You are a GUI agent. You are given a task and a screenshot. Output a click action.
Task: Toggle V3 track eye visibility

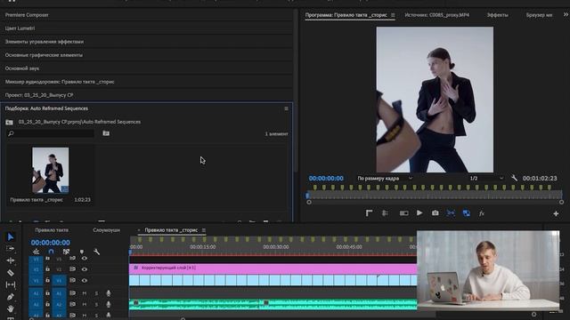85,259
